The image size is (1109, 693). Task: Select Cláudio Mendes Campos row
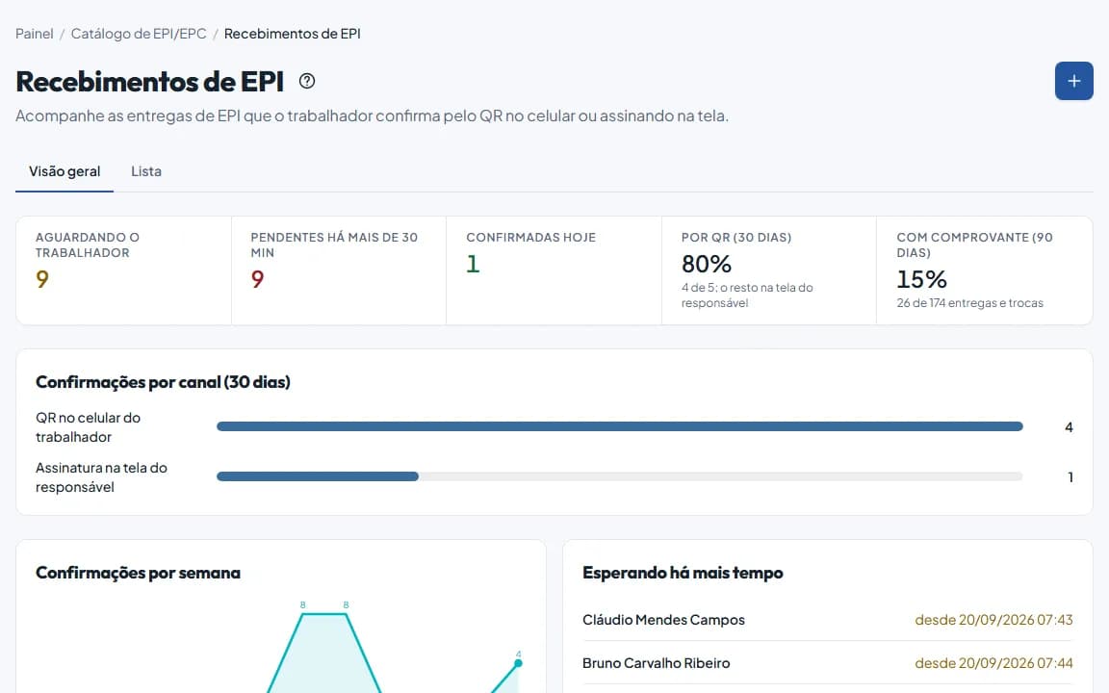tap(828, 620)
